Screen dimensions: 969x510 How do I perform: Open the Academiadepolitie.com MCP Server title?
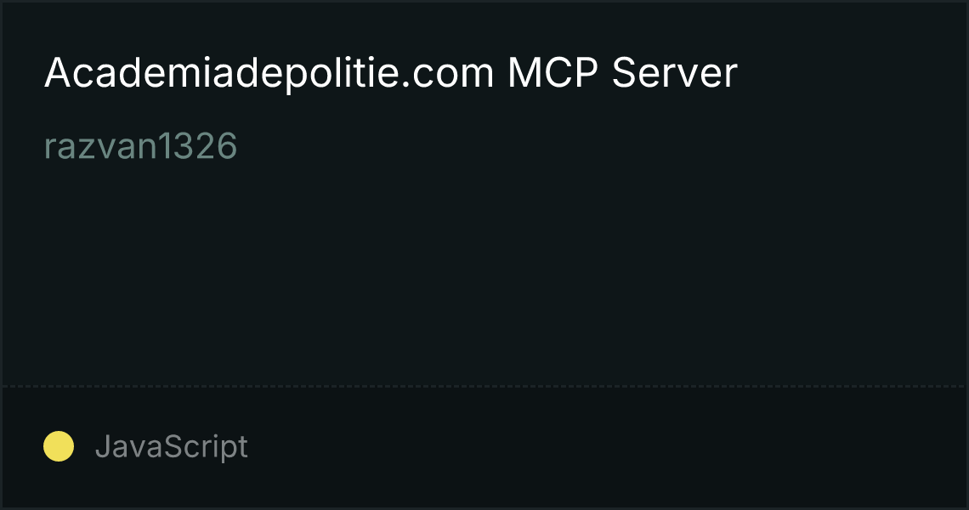click(390, 74)
